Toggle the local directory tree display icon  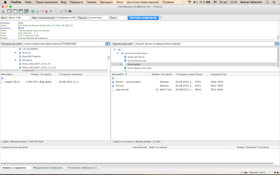tap(15, 11)
